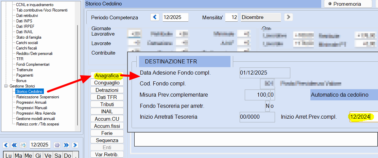Select Gestione modelli annuali tree item
378x158 pixels.
tap(35, 119)
